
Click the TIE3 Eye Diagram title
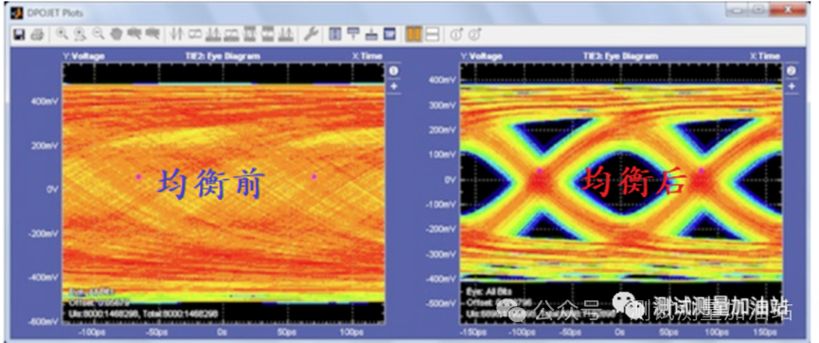click(x=620, y=56)
